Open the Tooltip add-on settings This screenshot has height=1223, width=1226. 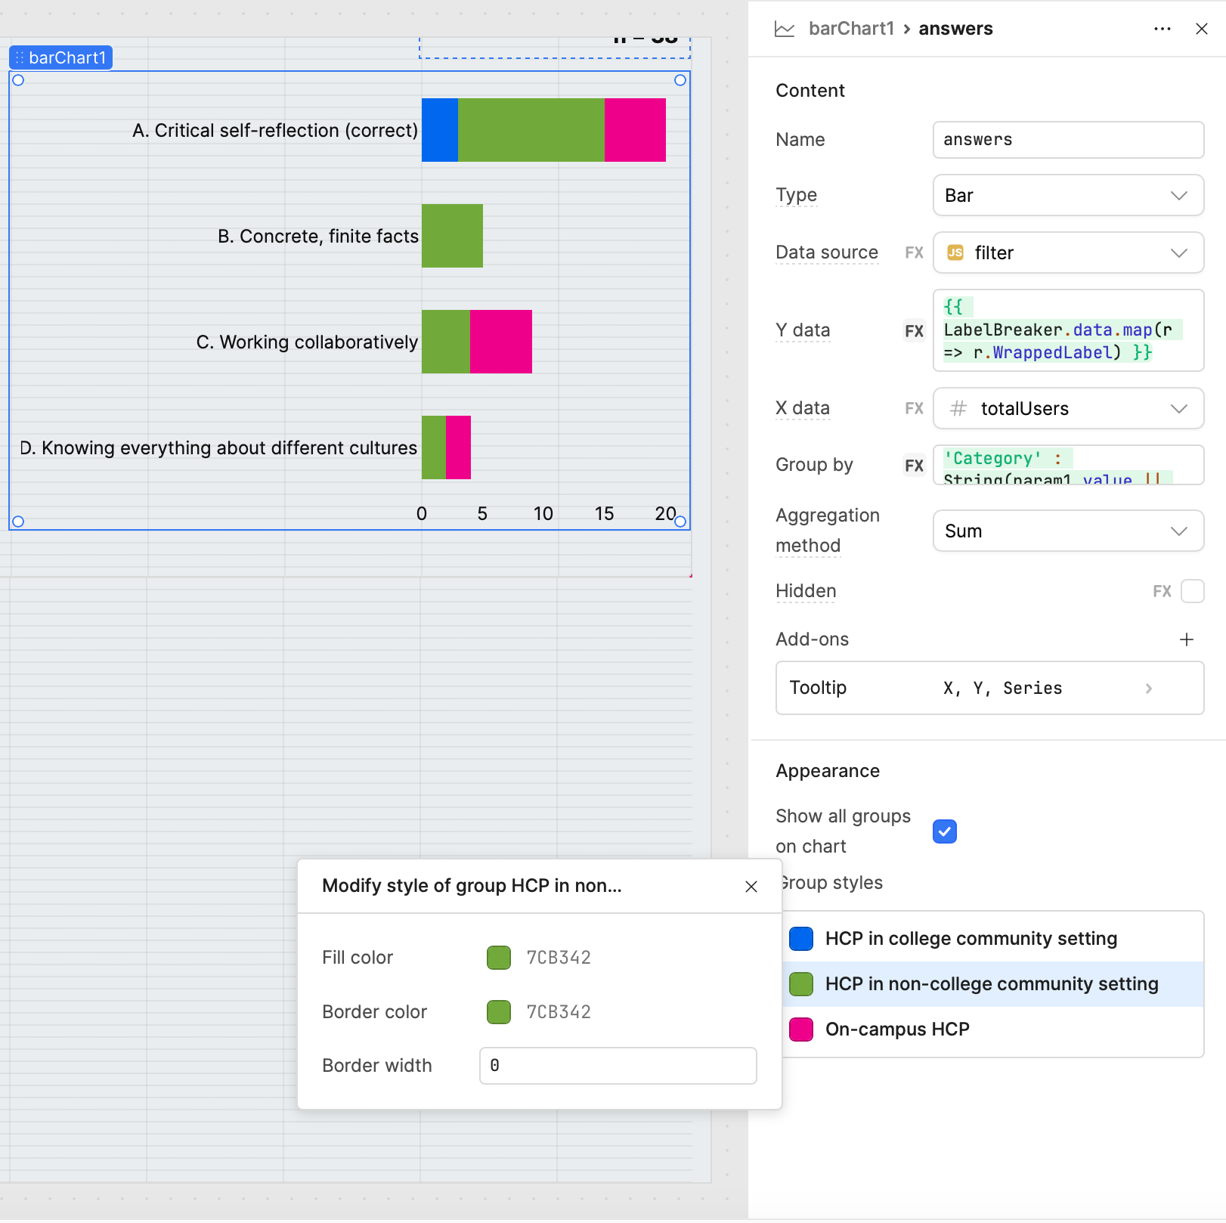(989, 688)
